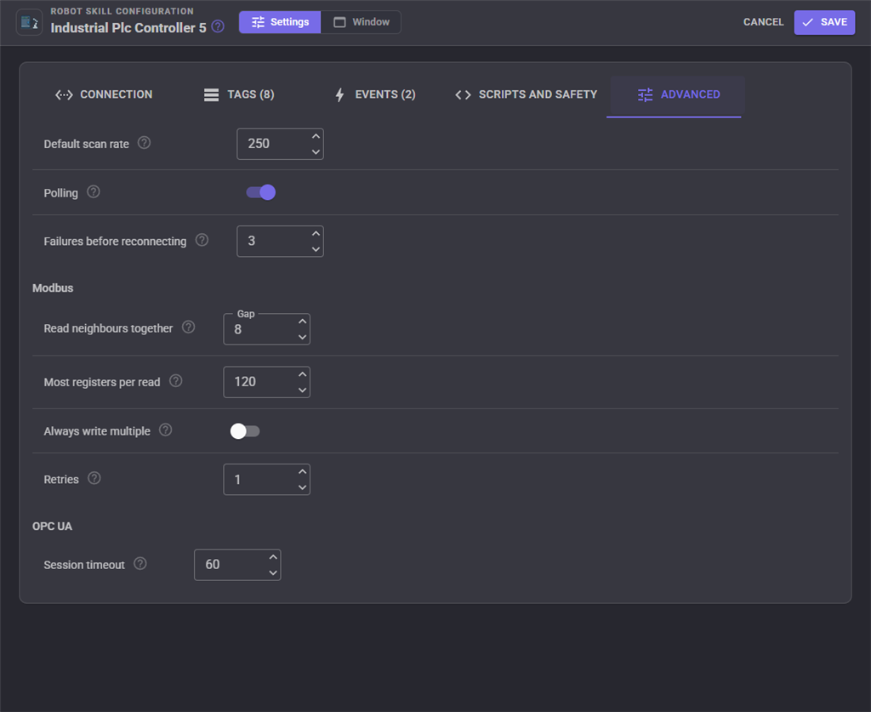Show help for Retries setting
Image resolution: width=871 pixels, height=712 pixels.
click(94, 478)
